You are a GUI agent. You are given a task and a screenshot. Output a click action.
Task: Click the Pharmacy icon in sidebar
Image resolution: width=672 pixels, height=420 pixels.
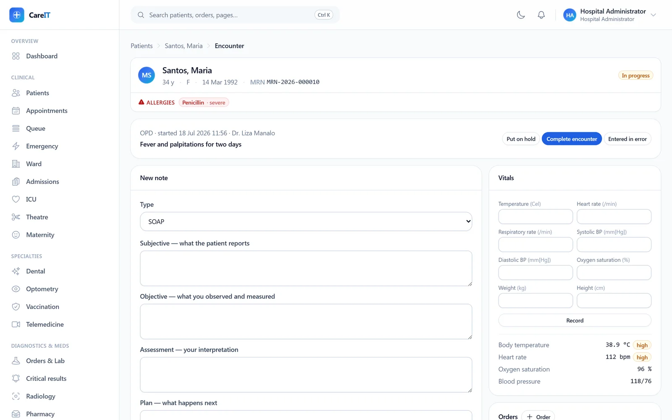pos(16,414)
